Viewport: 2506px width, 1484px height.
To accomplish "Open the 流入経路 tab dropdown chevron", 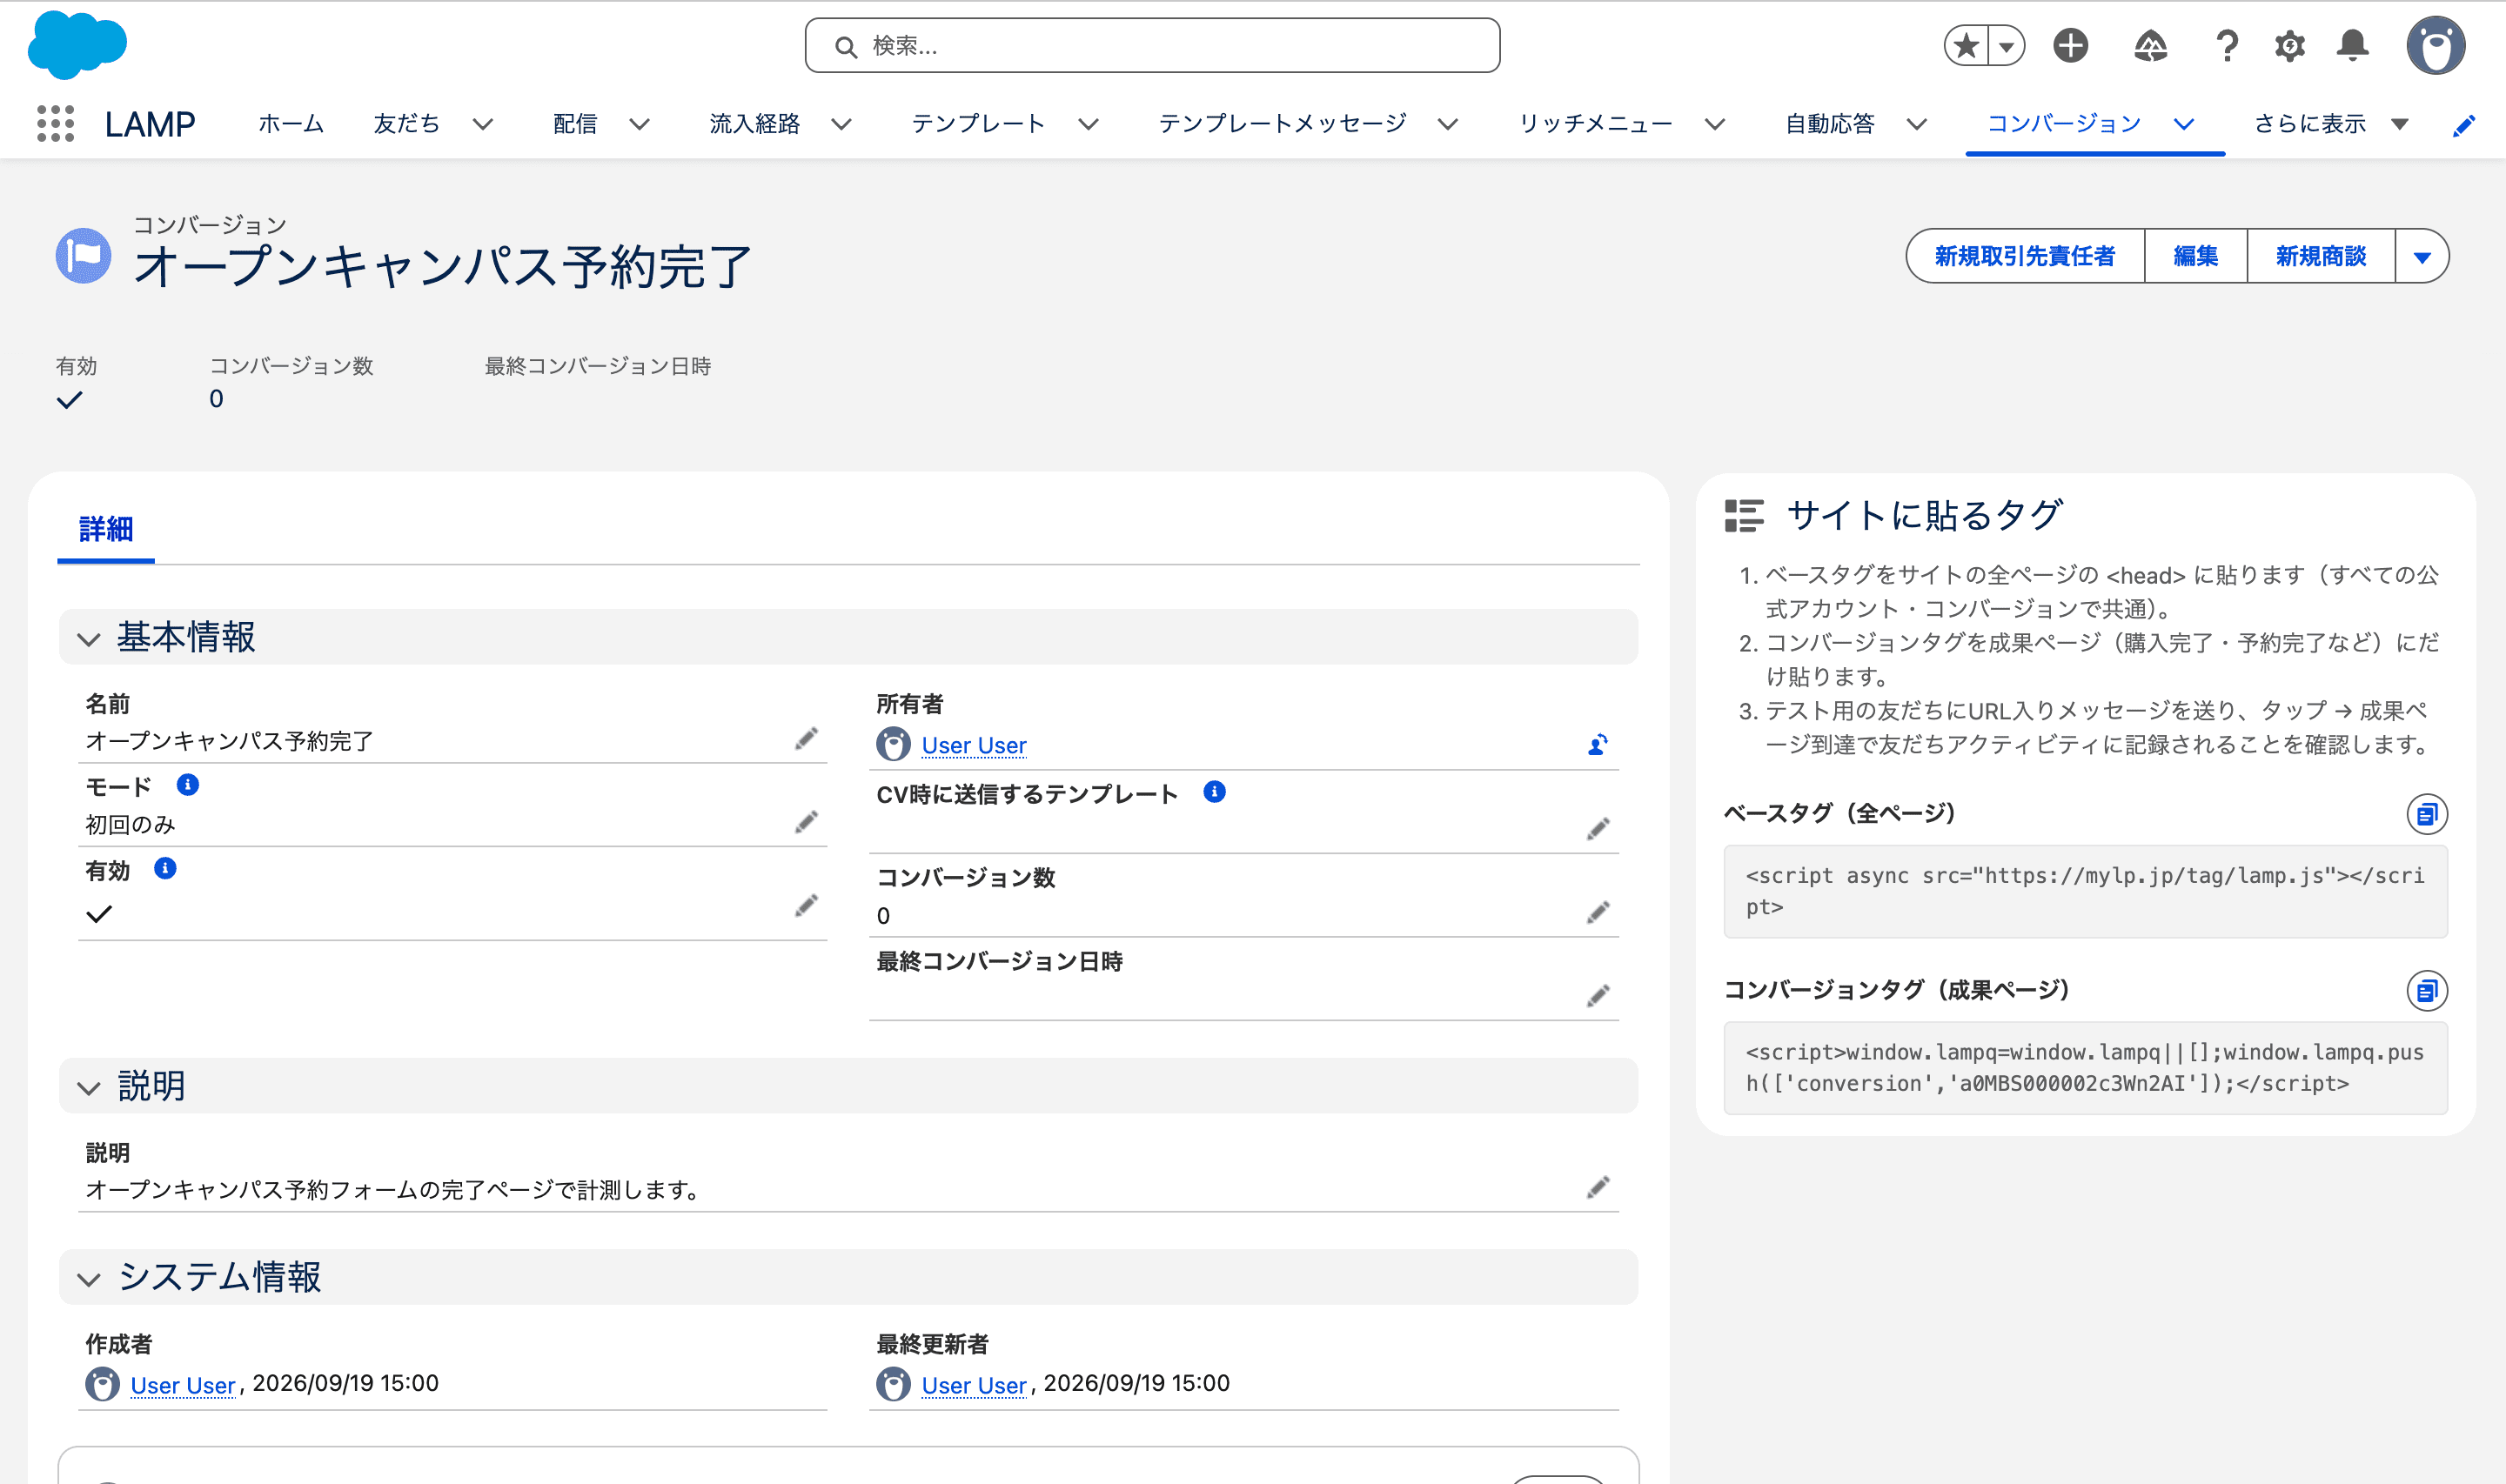I will point(841,125).
